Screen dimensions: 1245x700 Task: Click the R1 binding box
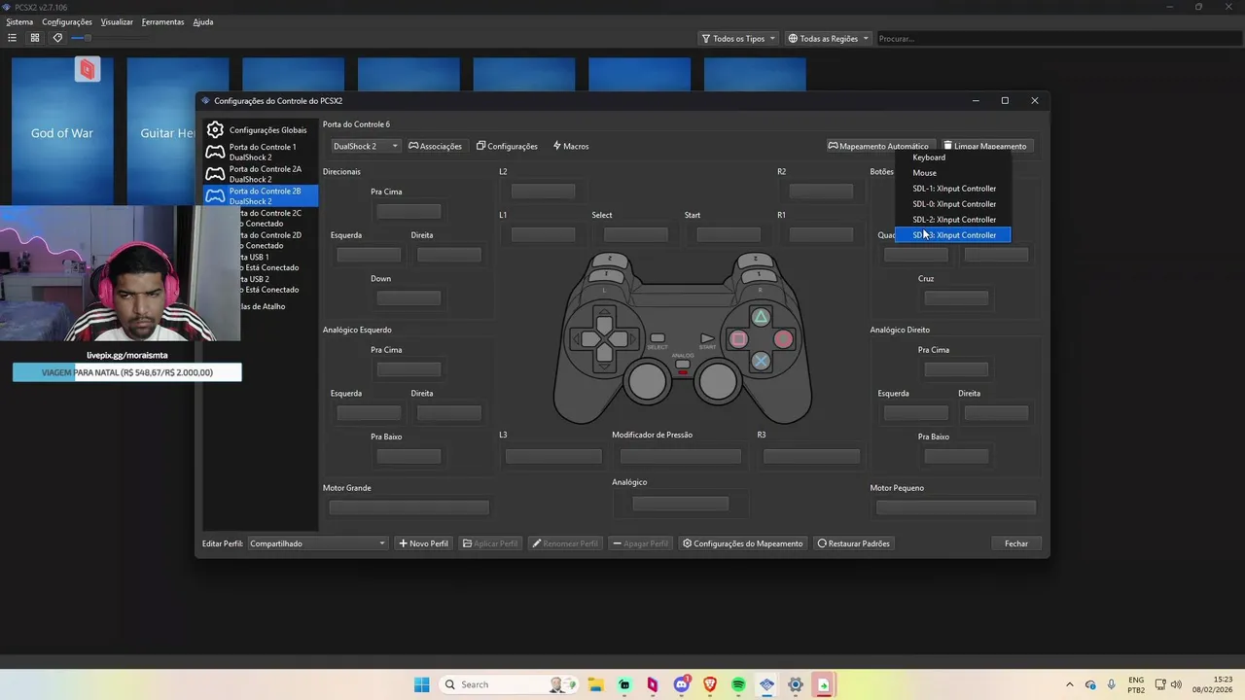[x=821, y=234]
